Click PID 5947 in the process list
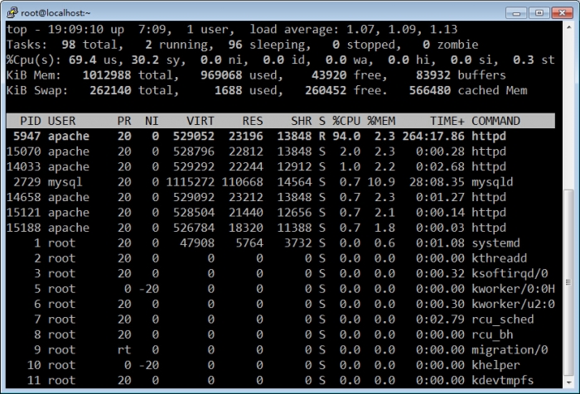The image size is (580, 394). click(x=27, y=136)
